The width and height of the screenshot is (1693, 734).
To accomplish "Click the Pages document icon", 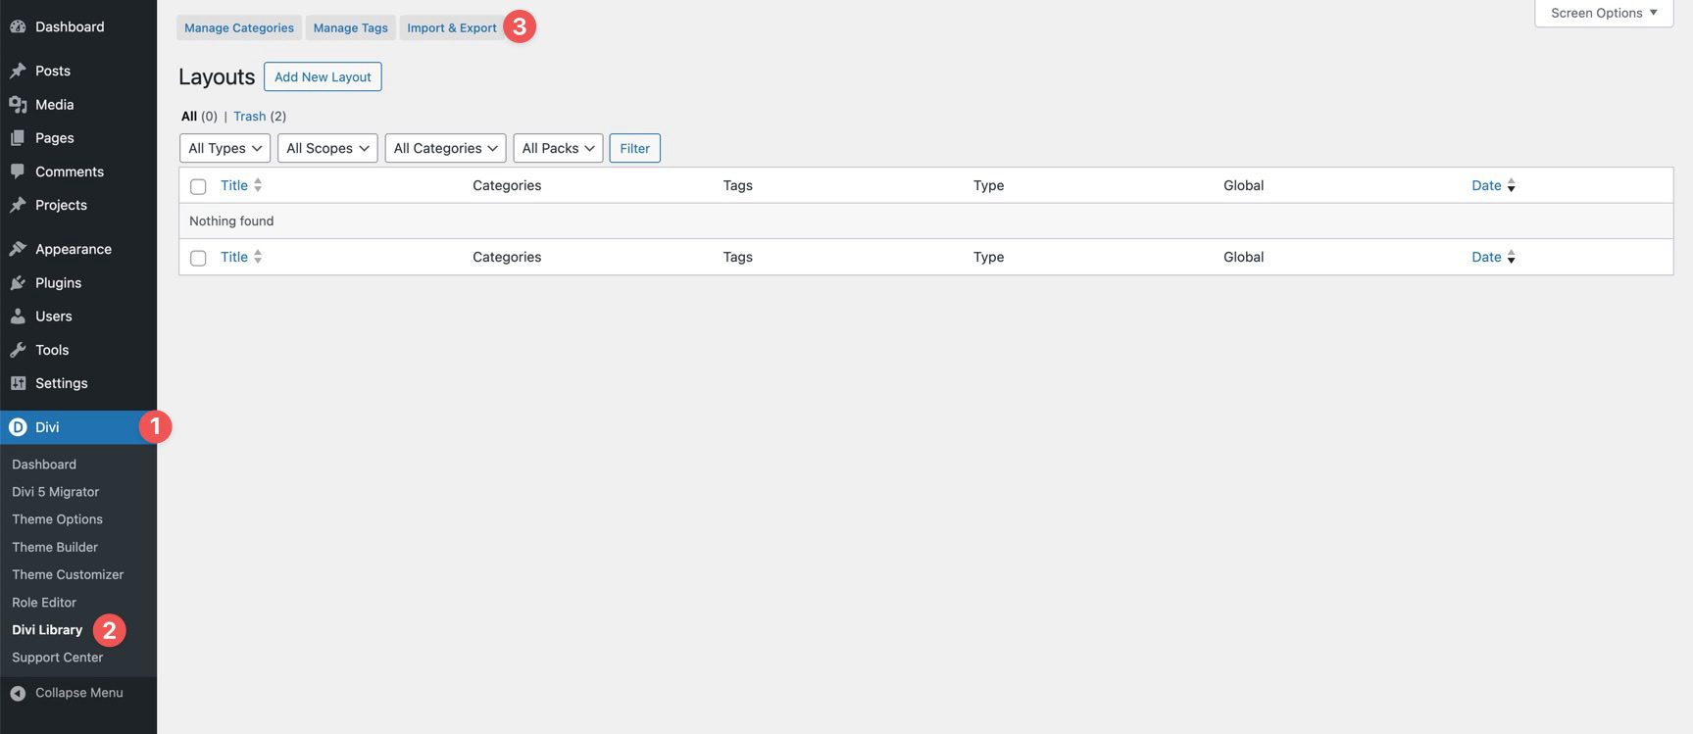I will point(18,138).
